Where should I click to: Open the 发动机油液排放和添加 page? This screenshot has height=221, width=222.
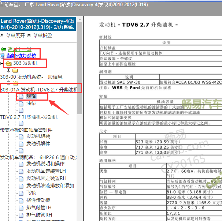[50, 186]
